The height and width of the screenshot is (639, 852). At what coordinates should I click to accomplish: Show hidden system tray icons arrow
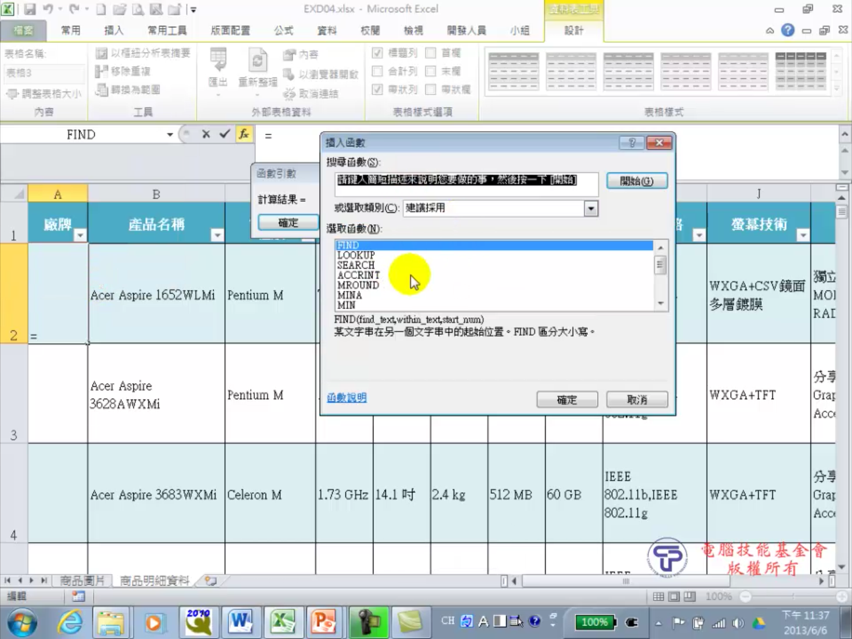click(x=658, y=623)
